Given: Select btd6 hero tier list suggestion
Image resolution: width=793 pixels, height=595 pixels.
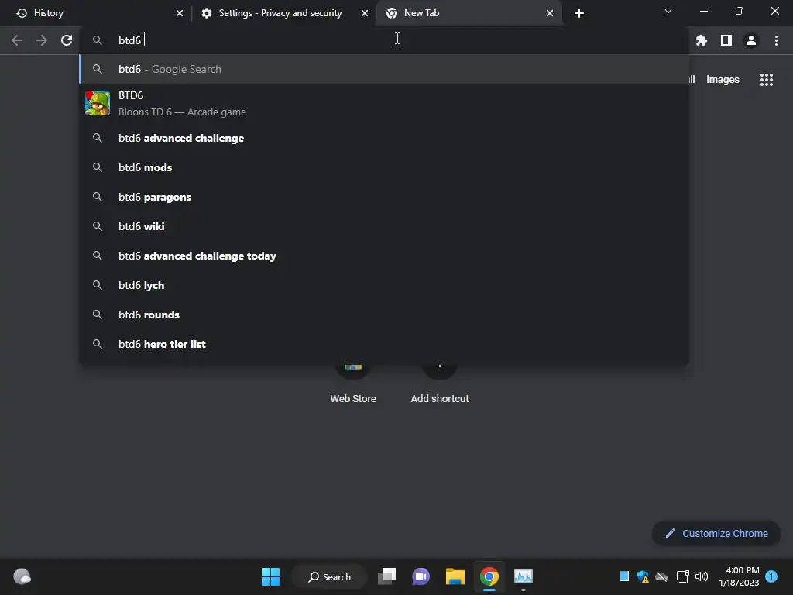Looking at the screenshot, I should pos(384,344).
